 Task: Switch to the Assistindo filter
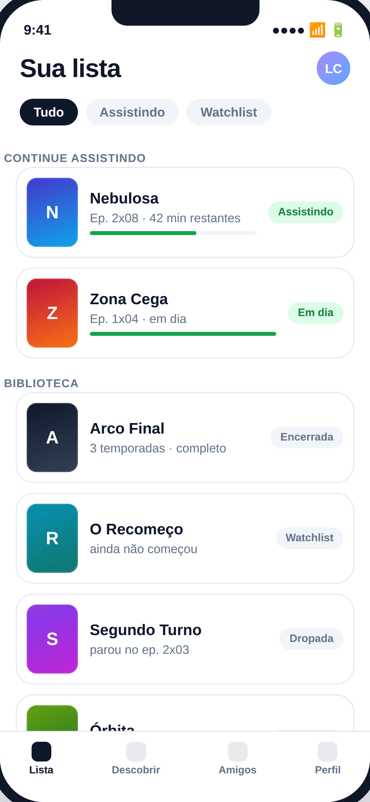coord(132,112)
